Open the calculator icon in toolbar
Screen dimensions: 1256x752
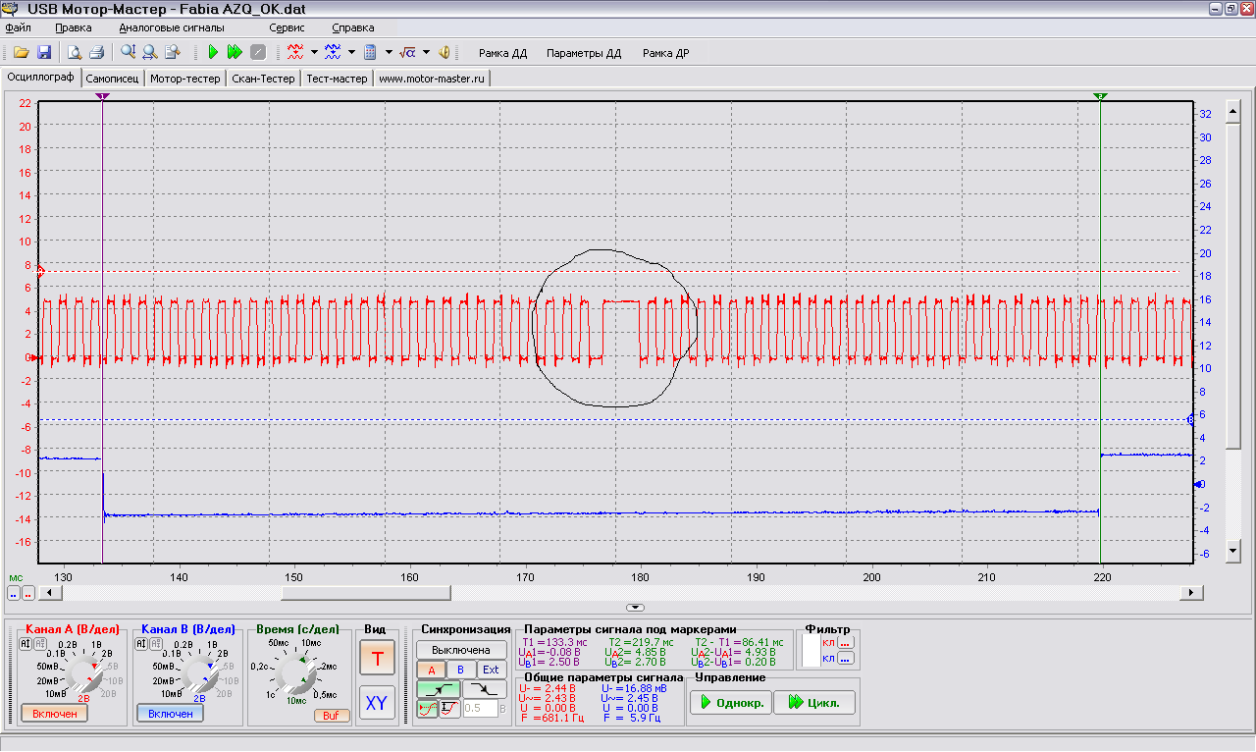pyautogui.click(x=371, y=53)
